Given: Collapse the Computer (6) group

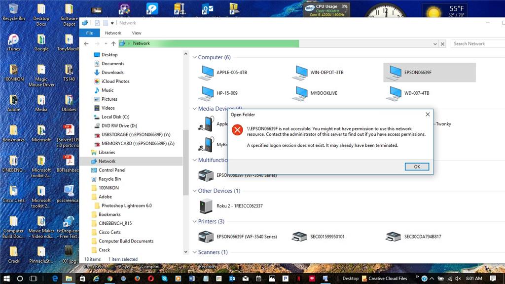Looking at the screenshot, I should pyautogui.click(x=194, y=57).
